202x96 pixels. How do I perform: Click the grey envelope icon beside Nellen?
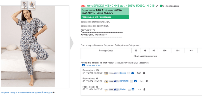pyautogui.click(x=129, y=89)
